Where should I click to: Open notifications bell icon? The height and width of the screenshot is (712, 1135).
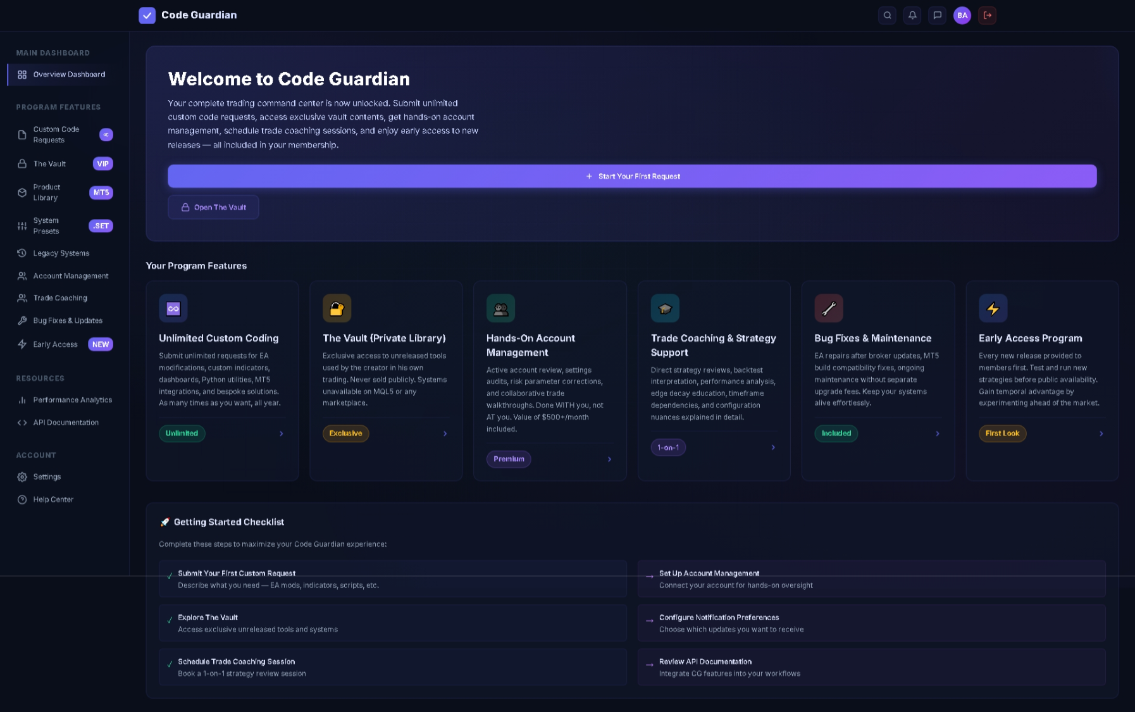coord(912,15)
